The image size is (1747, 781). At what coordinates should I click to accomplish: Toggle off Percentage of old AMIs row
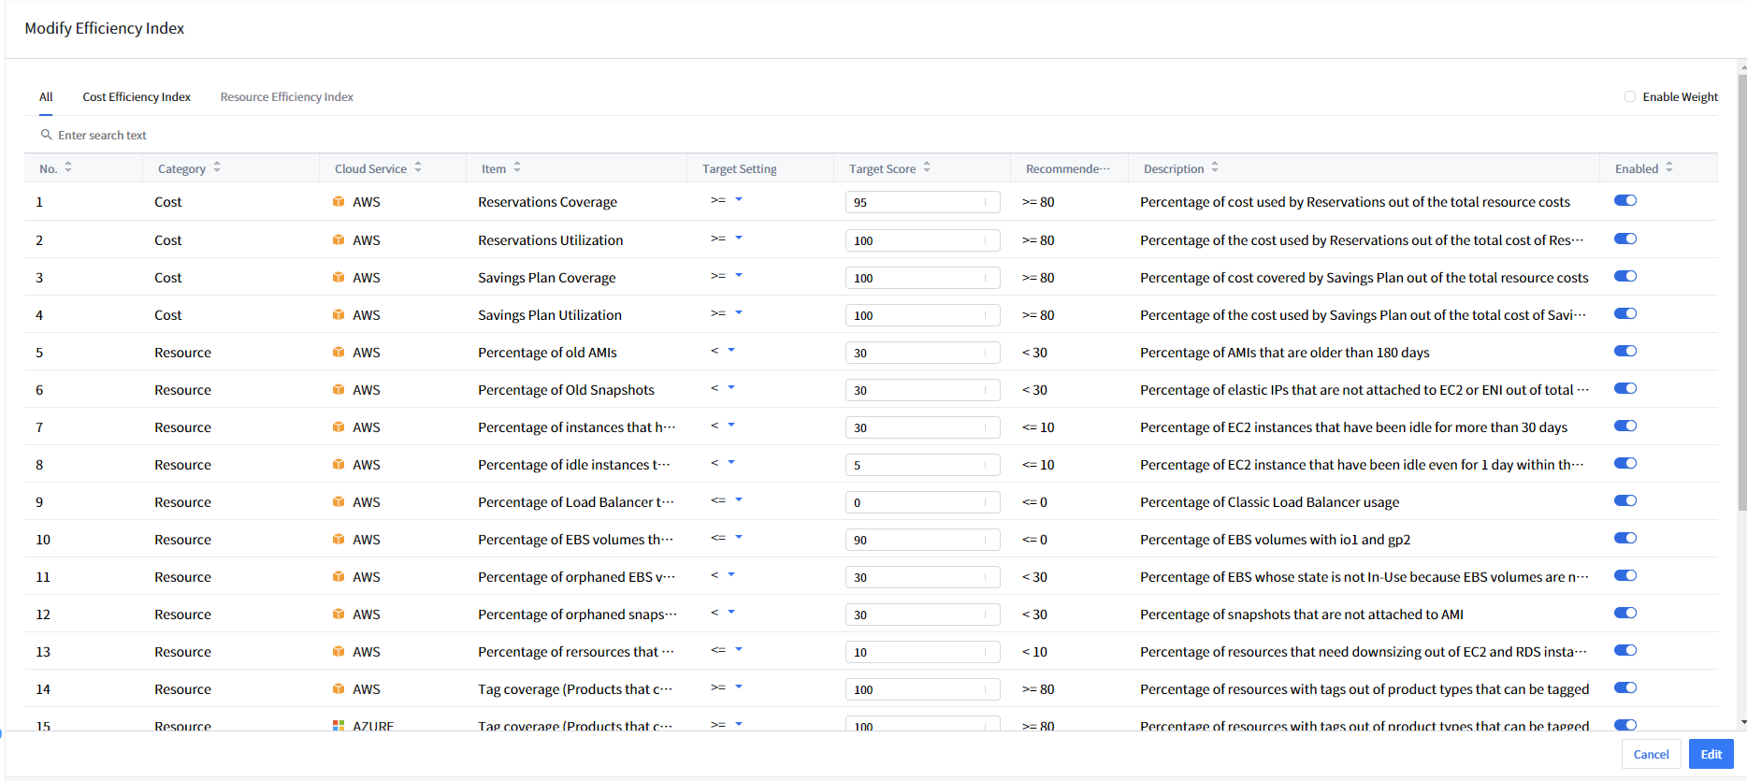pos(1625,351)
